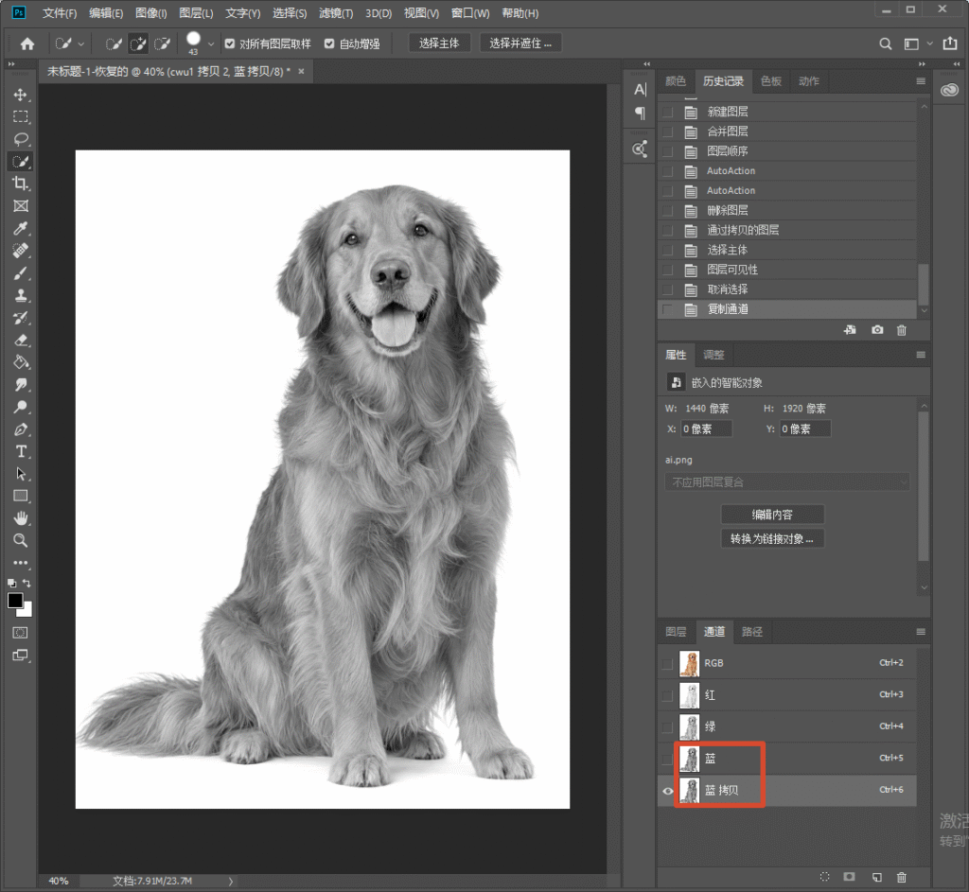Open Properties panel flyout menu
The height and width of the screenshot is (892, 969).
coord(921,355)
